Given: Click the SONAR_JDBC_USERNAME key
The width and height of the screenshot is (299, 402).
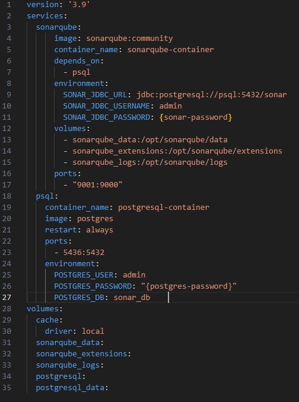Looking at the screenshot, I should click(x=106, y=106).
